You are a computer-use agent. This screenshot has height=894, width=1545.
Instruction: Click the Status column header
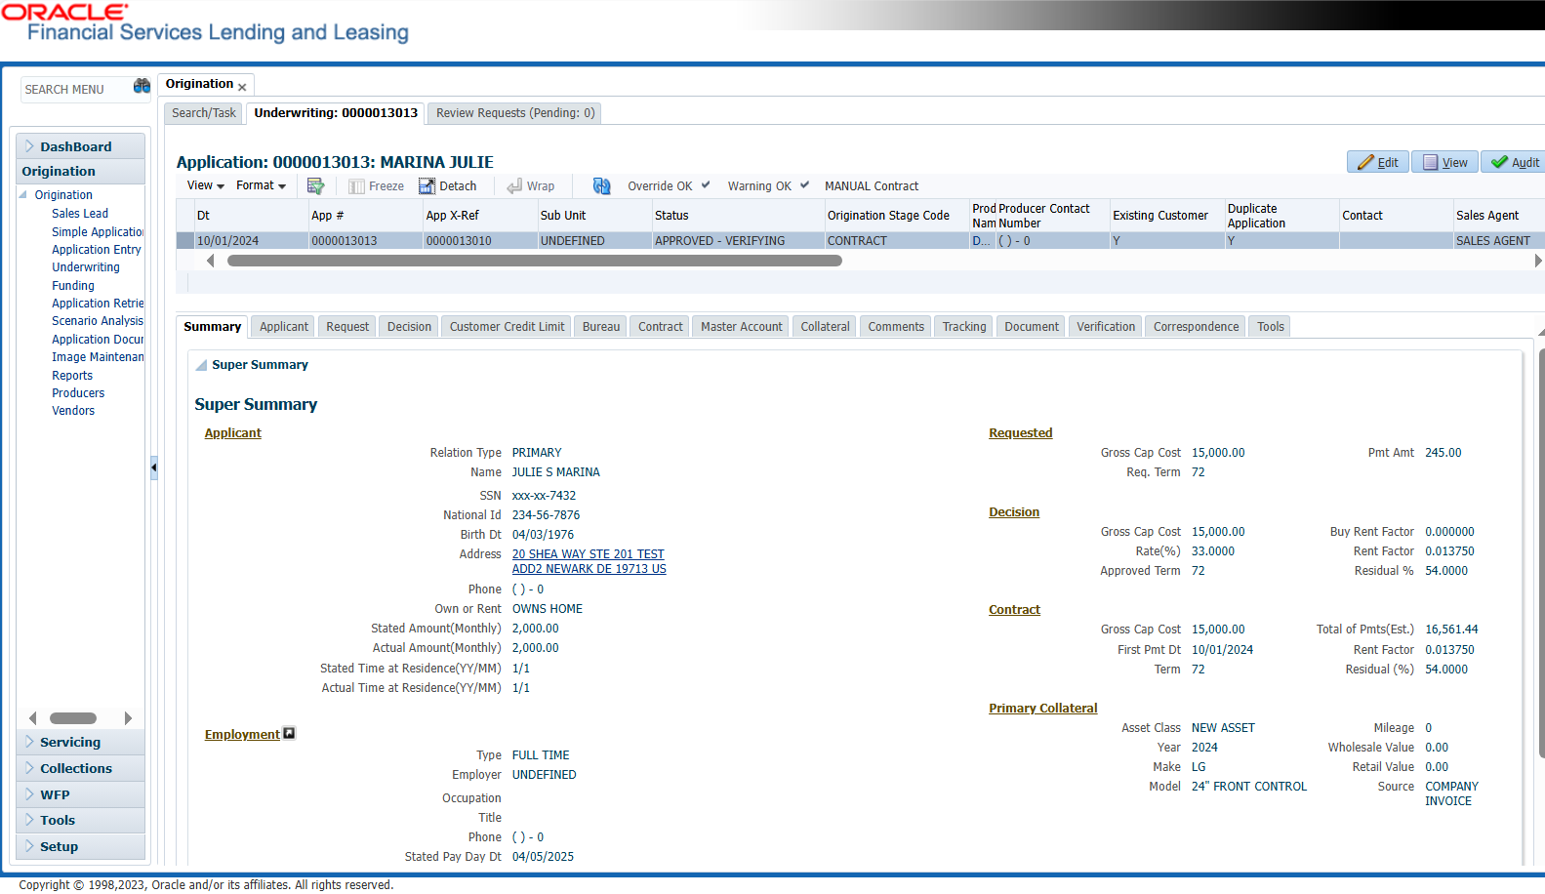click(738, 215)
